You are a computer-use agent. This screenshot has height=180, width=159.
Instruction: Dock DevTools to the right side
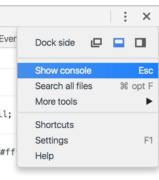pyautogui.click(x=140, y=43)
